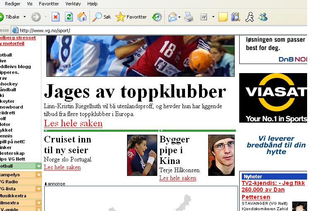Click the Terje Håkonsen portrait thumbnail
This screenshot has width=310, height=211.
[221, 155]
